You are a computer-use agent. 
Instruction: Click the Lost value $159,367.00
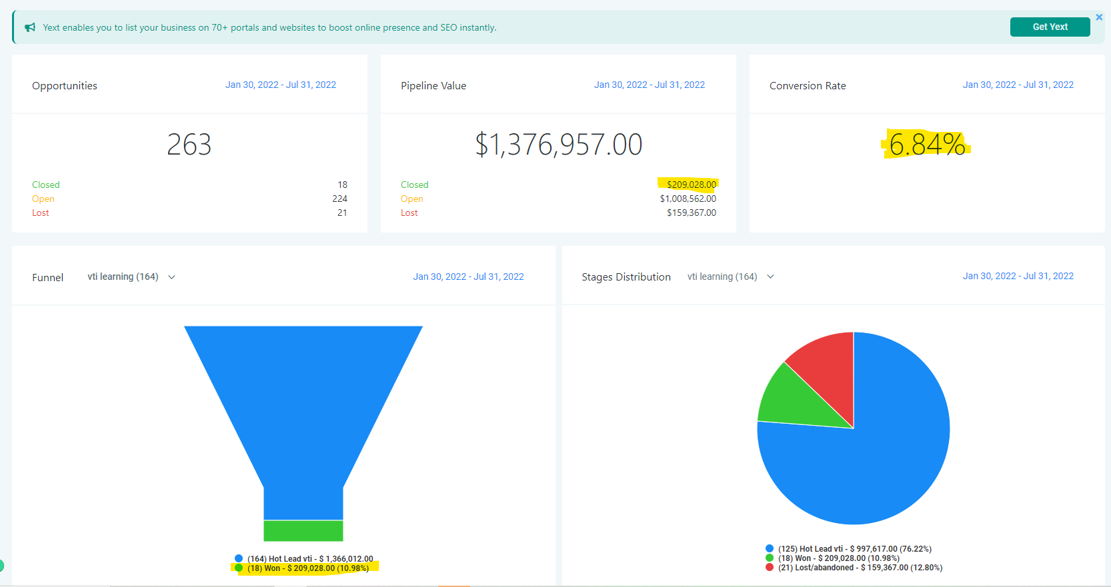coord(692,213)
